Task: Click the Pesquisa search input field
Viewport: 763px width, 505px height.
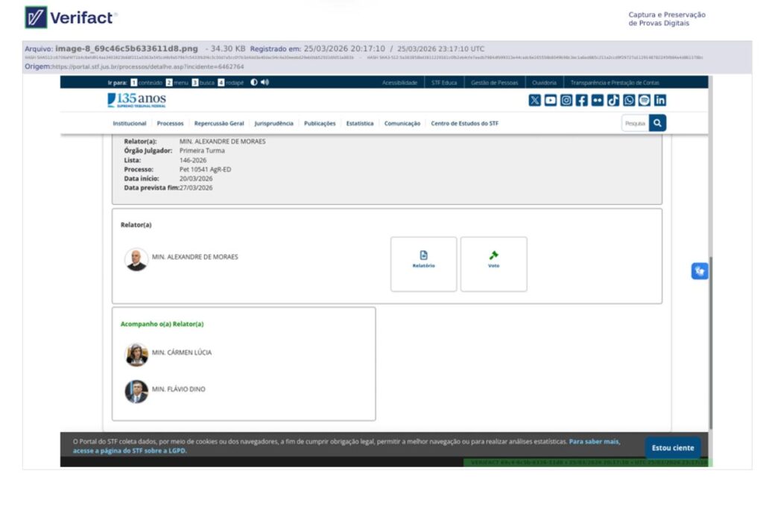Action: pos(635,124)
